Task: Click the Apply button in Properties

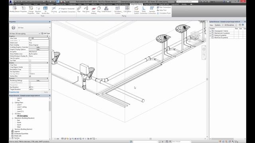Action: tap(46, 92)
